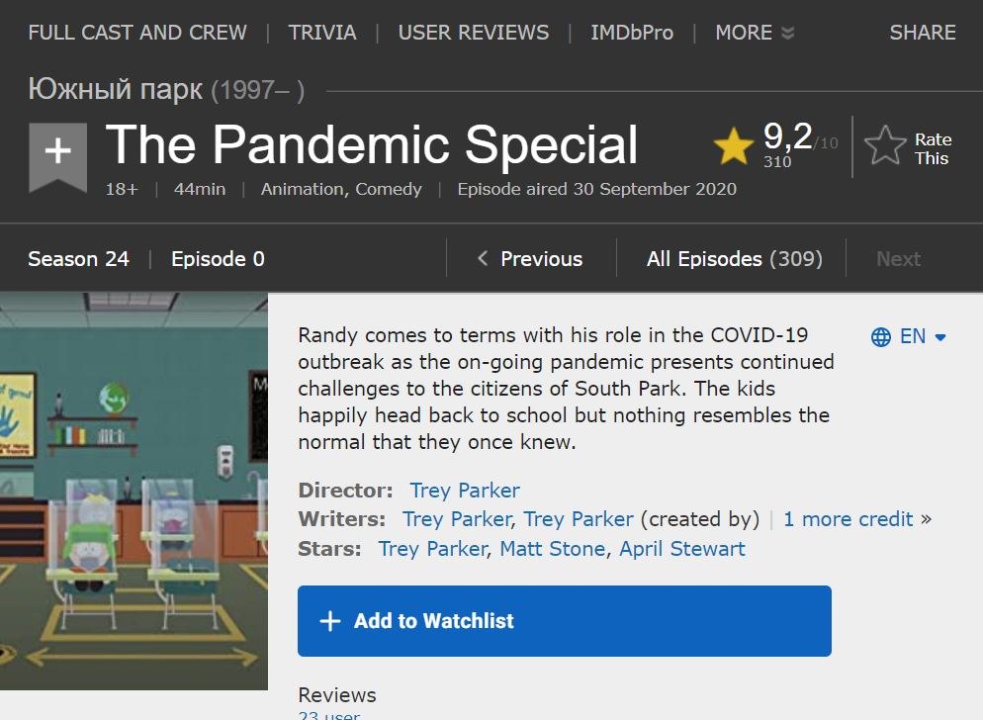The width and height of the screenshot is (983, 720).
Task: Click the Previous chevron arrow
Action: 483,259
